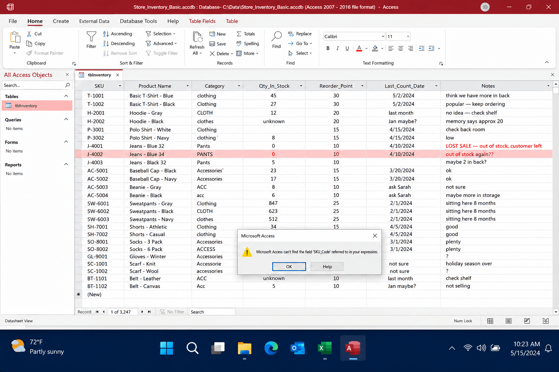Open the Category column filter arrow

tap(239, 86)
